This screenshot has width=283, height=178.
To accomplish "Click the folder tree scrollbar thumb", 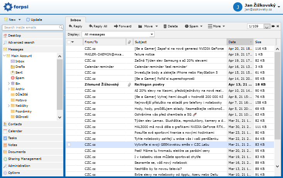I will point(60,84).
